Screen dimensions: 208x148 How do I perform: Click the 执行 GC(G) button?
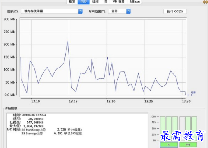click(x=175, y=12)
